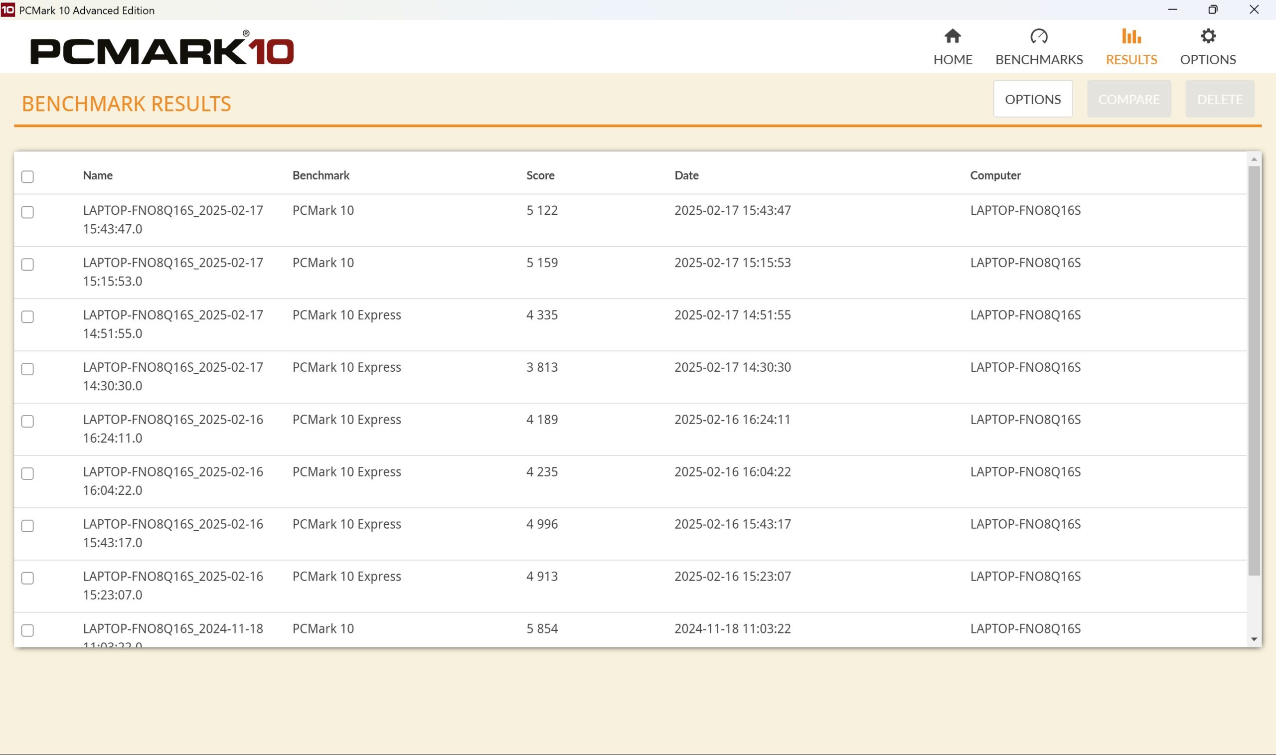
Task: Click the PCMark 10 title bar app icon
Action: 7,9
